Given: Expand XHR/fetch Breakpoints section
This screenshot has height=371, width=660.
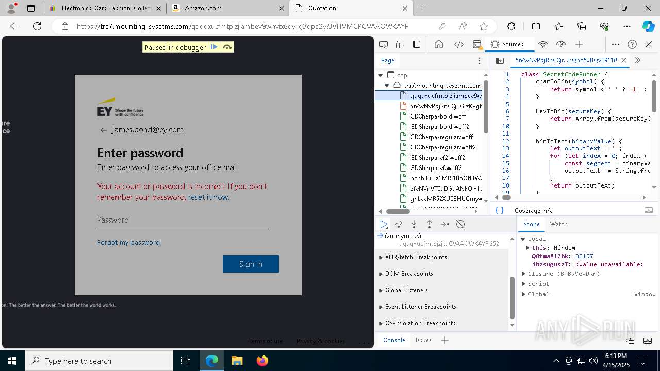Looking at the screenshot, I should (x=381, y=257).
